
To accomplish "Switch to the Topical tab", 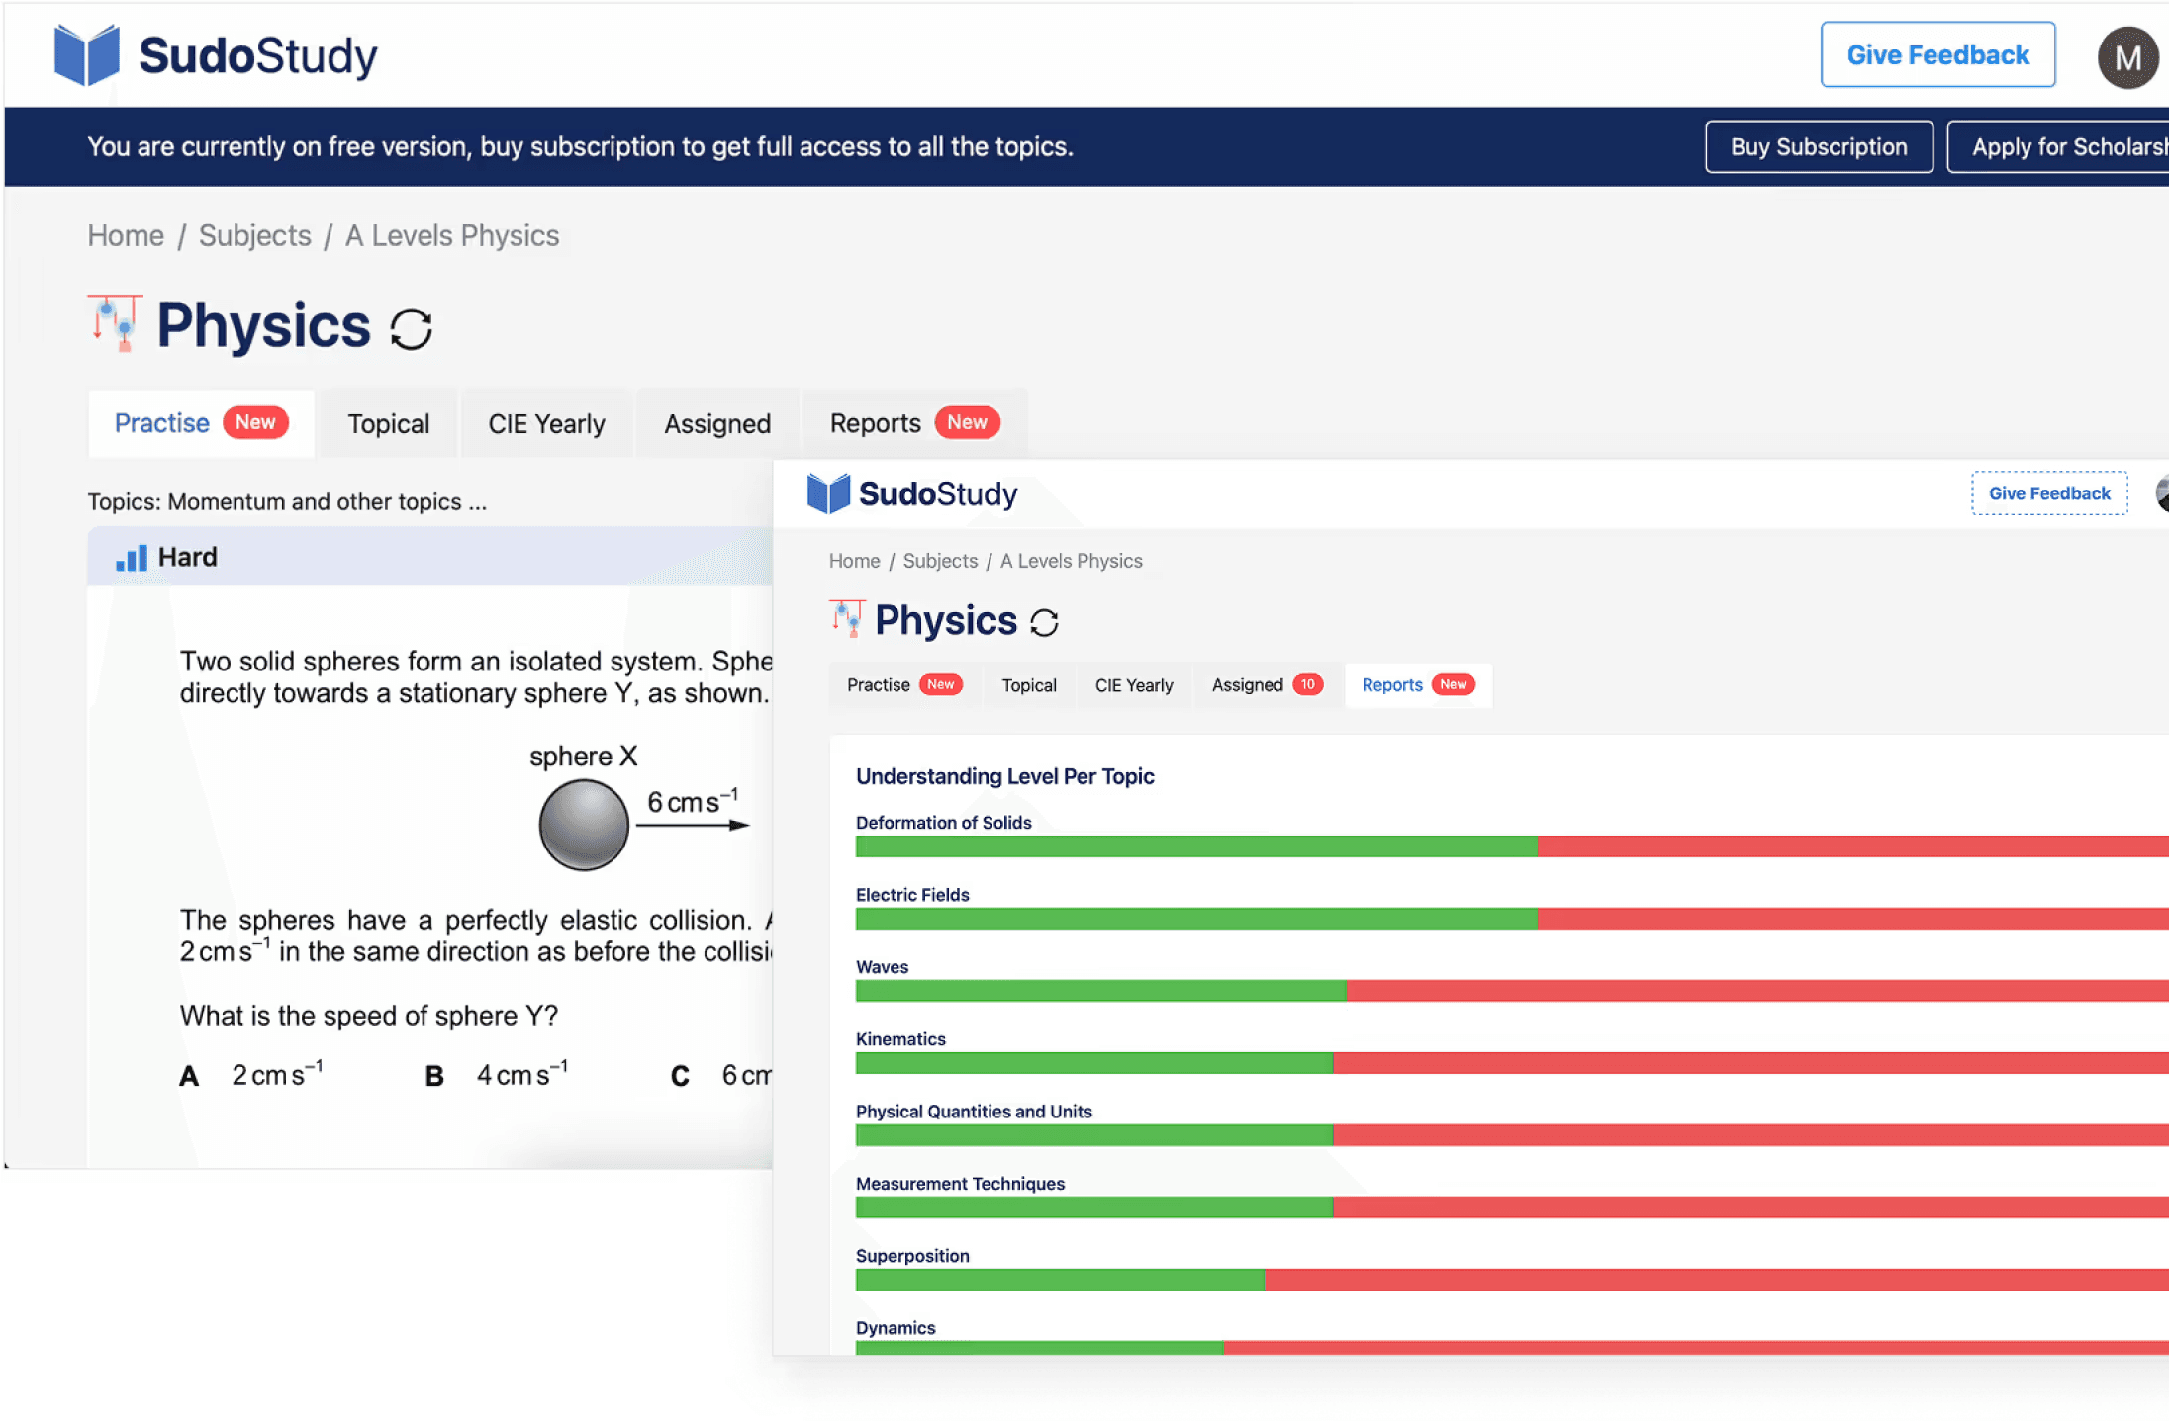I will [388, 424].
